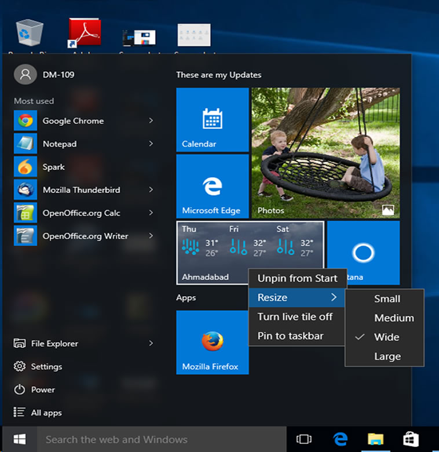Viewport: 439px width, 452px height.
Task: Launch Edge from the taskbar
Action: 340,439
